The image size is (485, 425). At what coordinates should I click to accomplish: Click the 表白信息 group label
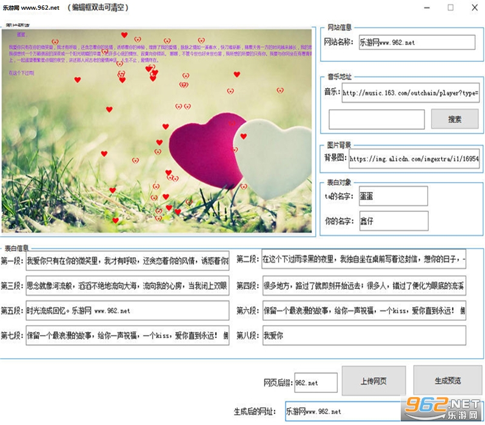[x=16, y=248]
